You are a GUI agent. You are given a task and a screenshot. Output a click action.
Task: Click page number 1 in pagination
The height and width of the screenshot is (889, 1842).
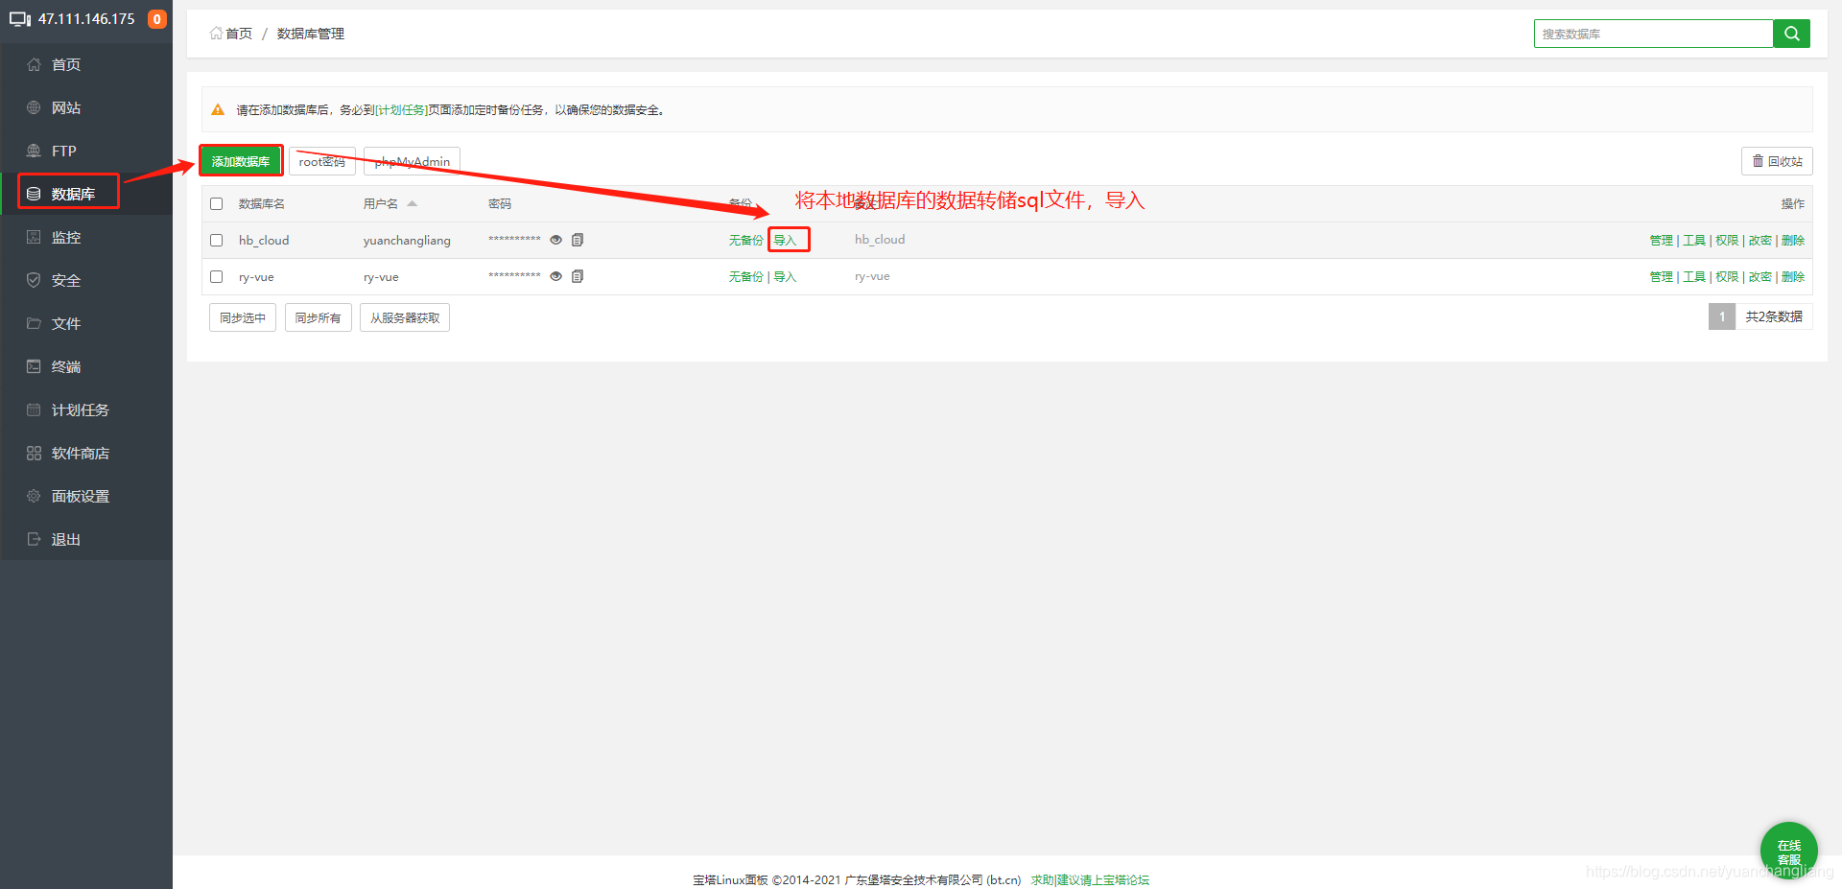click(1722, 316)
